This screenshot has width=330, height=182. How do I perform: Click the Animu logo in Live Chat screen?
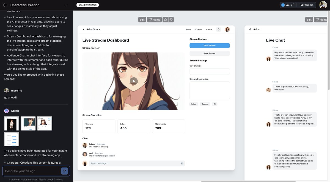251,29
